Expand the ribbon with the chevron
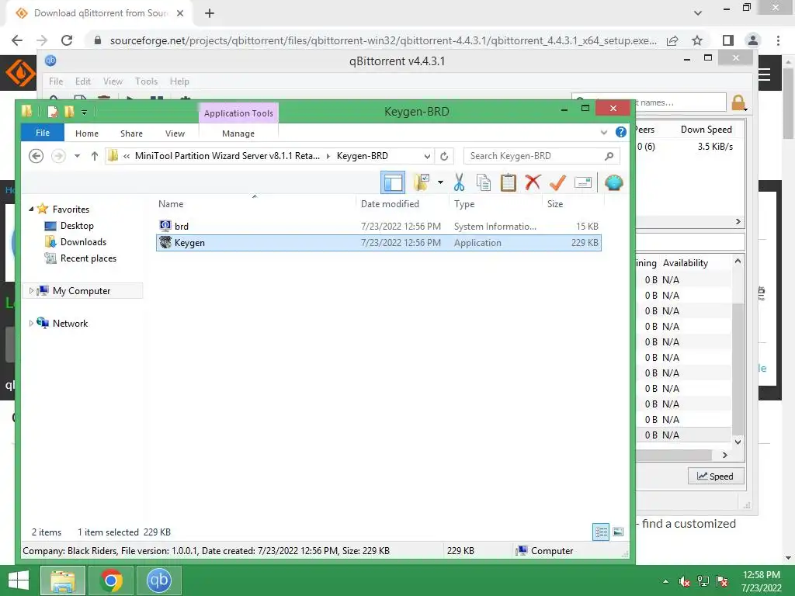 [x=604, y=133]
